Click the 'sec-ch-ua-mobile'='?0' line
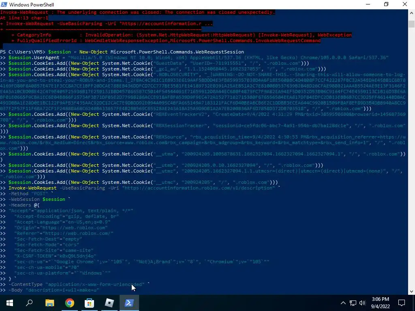 (x=47, y=267)
